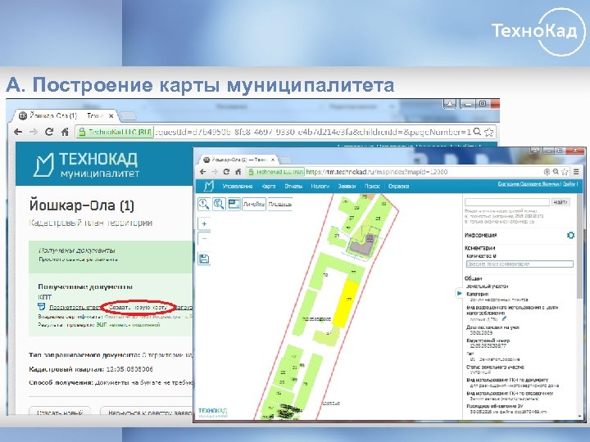Close the front Йошкар-Ола browser tab

pos(273,160)
